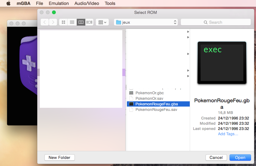Open the Emulation menu
The width and height of the screenshot is (256, 166).
tap(59, 3)
